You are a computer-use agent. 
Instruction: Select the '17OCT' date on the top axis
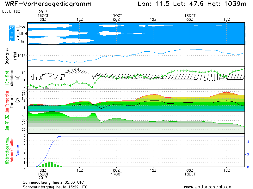click(x=116, y=16)
